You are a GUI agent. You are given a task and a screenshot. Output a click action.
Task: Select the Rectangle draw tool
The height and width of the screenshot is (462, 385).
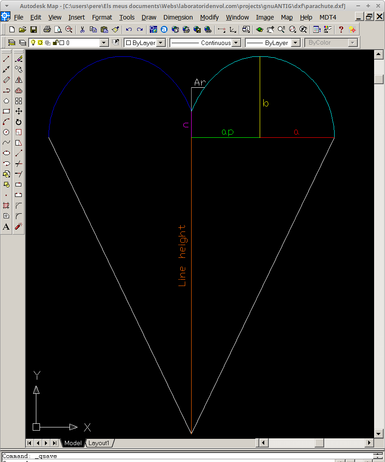[x=6, y=111]
